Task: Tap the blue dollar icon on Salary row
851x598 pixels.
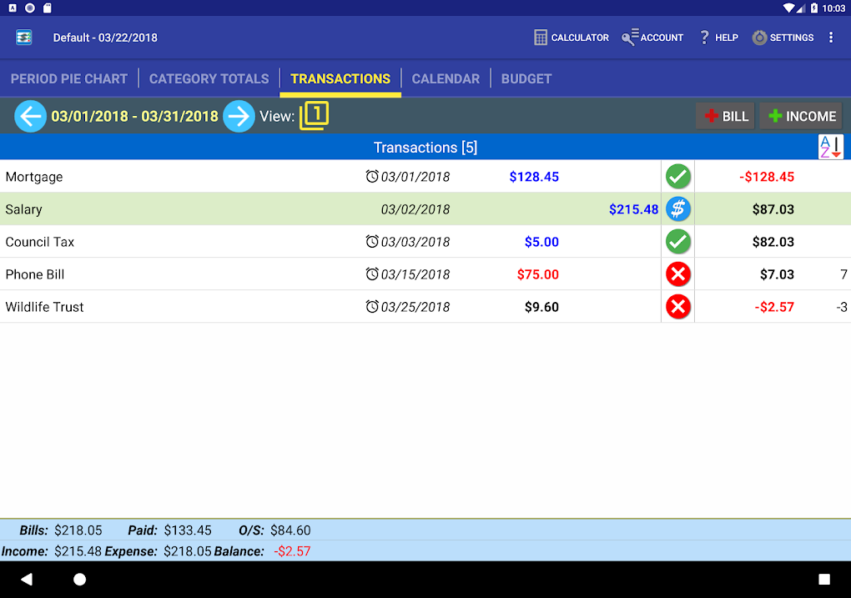Action: [x=677, y=209]
